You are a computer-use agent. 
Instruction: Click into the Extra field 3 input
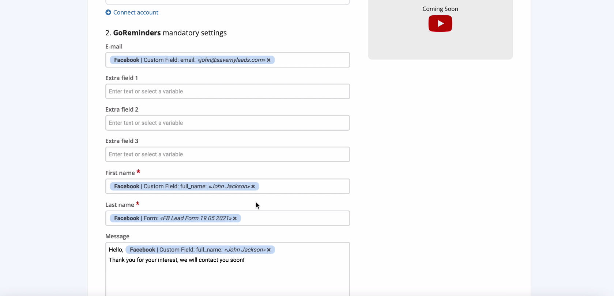click(227, 154)
